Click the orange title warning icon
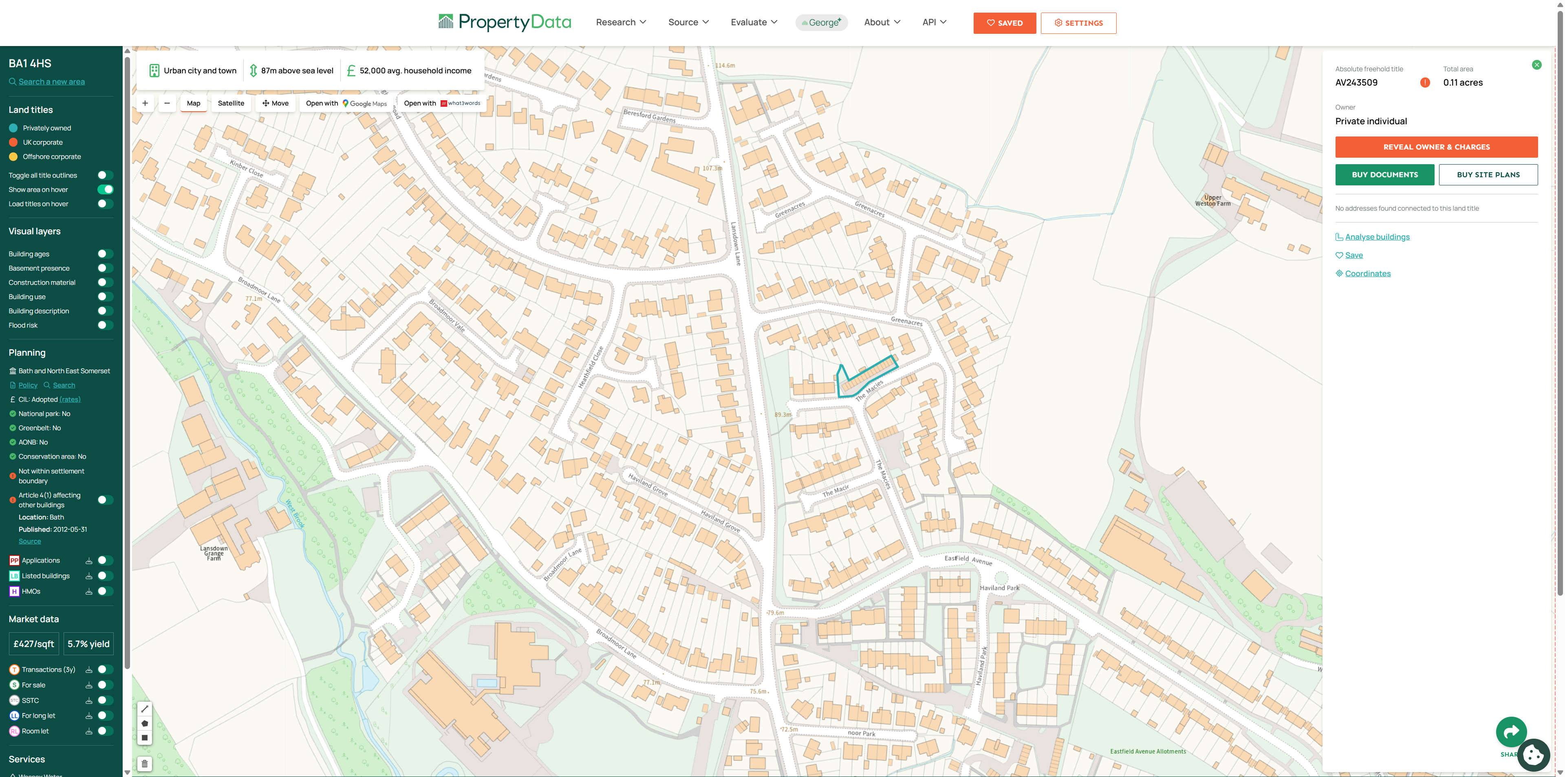The width and height of the screenshot is (1565, 777). pos(1425,83)
